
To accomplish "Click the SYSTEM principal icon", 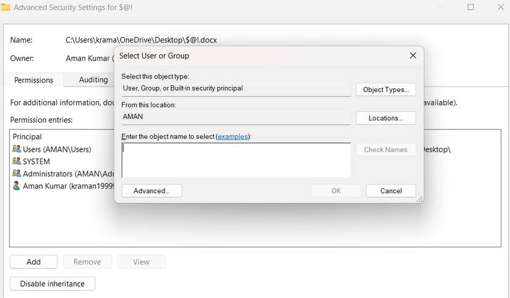I will pyautogui.click(x=16, y=162).
